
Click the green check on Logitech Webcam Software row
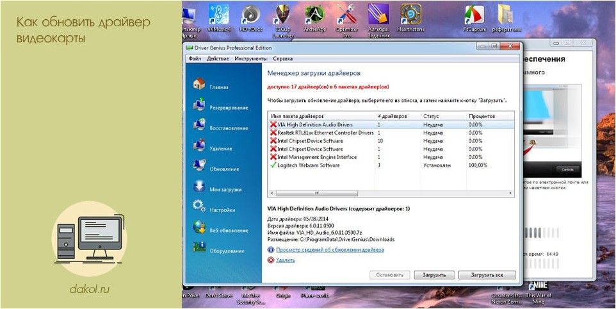[x=273, y=165]
